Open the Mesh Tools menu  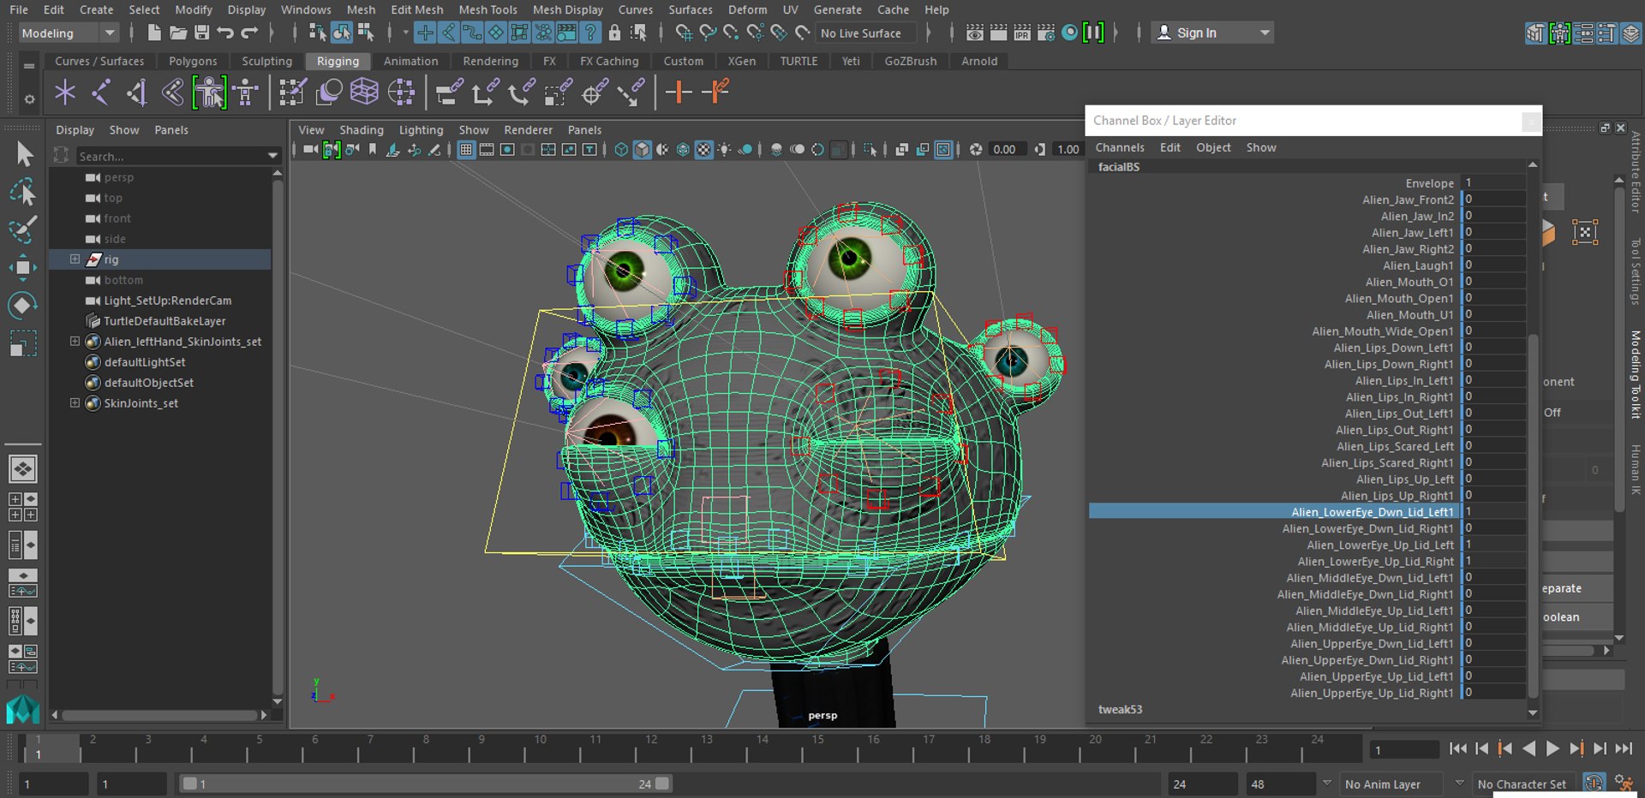pyautogui.click(x=488, y=9)
